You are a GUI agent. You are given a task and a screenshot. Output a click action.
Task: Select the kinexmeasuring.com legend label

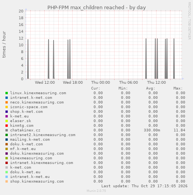tap(31, 158)
